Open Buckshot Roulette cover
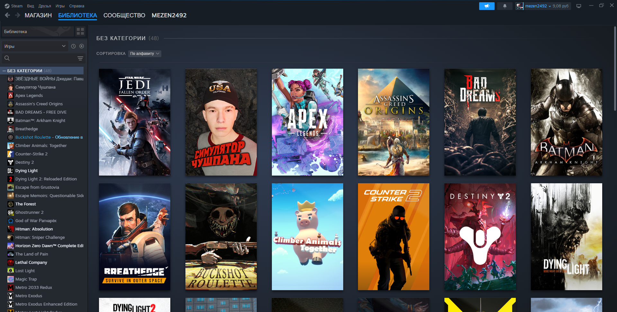The image size is (617, 312). pos(221,237)
